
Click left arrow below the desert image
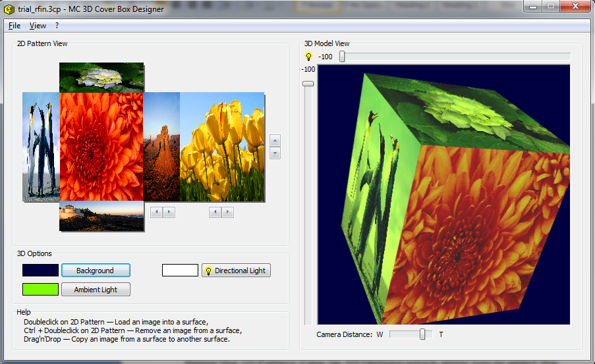(156, 212)
